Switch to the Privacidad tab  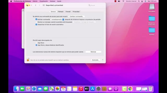click(x=76, y=12)
